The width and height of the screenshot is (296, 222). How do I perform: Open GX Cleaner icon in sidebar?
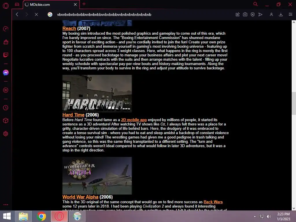click(6, 42)
